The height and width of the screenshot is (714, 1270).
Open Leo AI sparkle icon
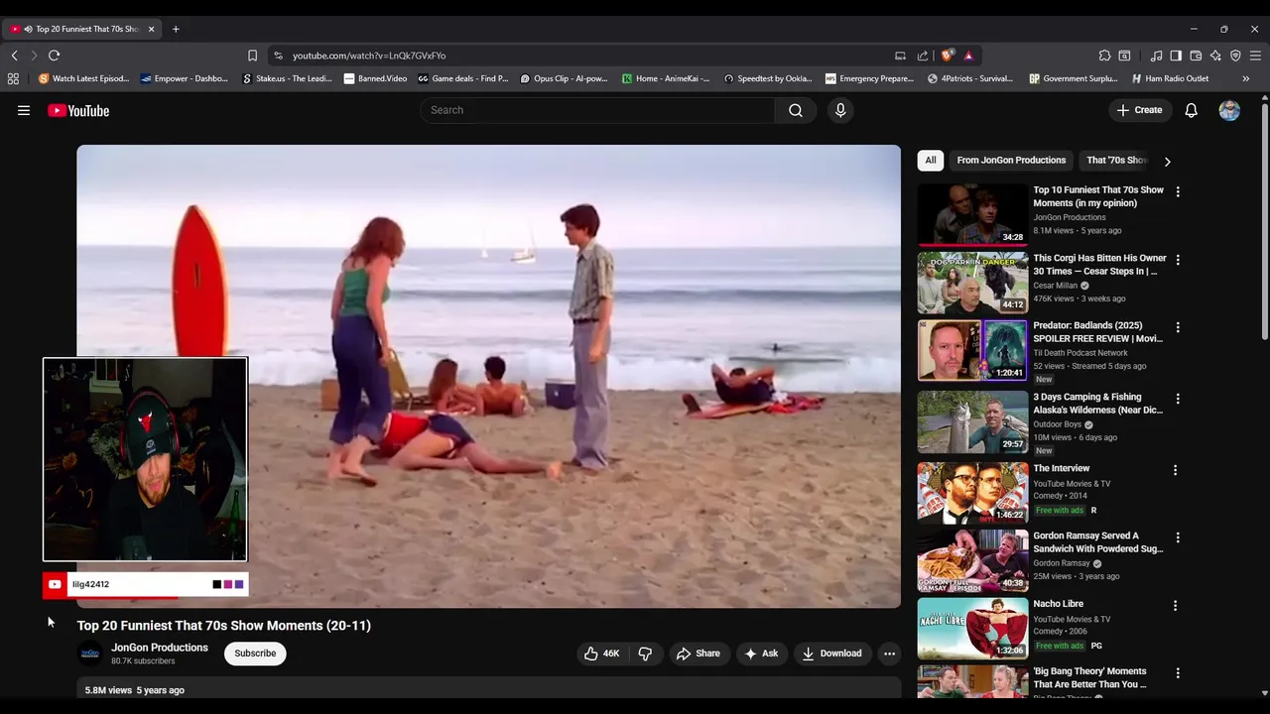[x=1215, y=56]
